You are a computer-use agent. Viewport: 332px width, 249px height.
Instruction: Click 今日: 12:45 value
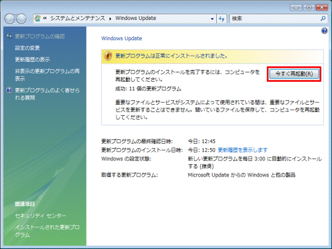(201, 141)
